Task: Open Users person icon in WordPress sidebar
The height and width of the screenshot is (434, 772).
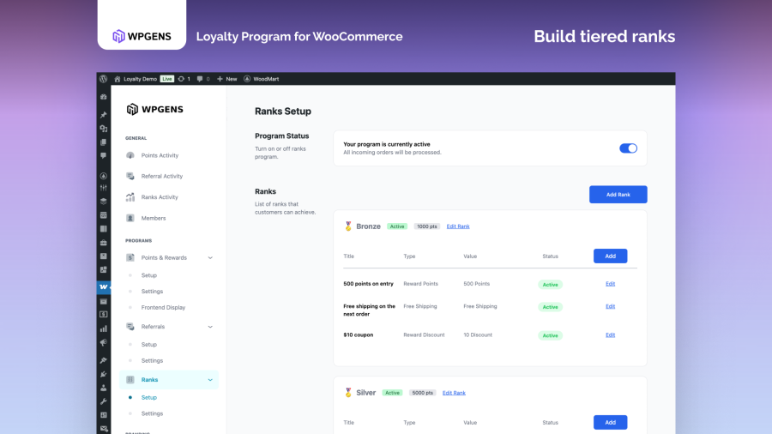Action: point(104,388)
